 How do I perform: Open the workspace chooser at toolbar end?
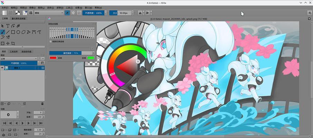309,13
